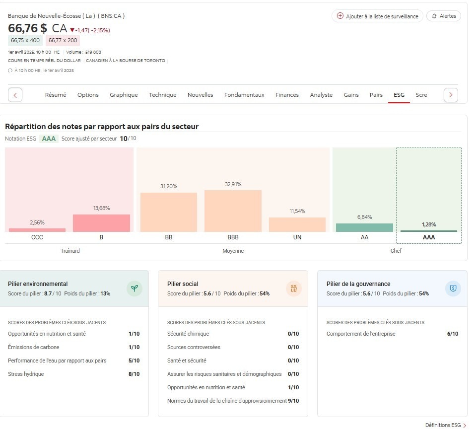Viewport: 475px width, 431px height.
Task: Click the Sources controversées row
Action: point(233,347)
